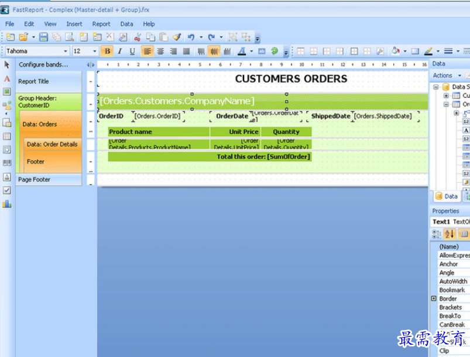Select the pointer arrow tool in sidebar
470x357 pixels.
[7, 64]
